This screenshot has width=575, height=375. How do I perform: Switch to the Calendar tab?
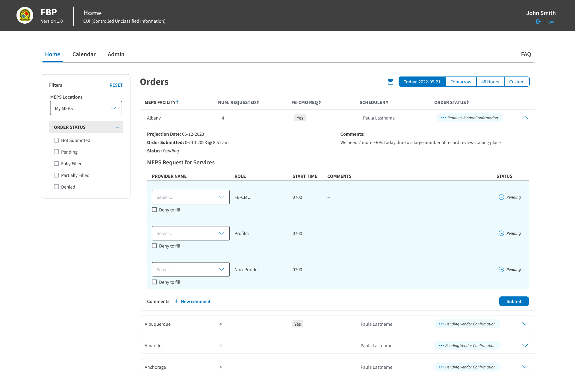(84, 54)
